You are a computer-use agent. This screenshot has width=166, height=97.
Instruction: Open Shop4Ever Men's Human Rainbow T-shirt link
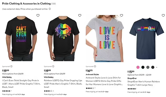tap(144, 83)
